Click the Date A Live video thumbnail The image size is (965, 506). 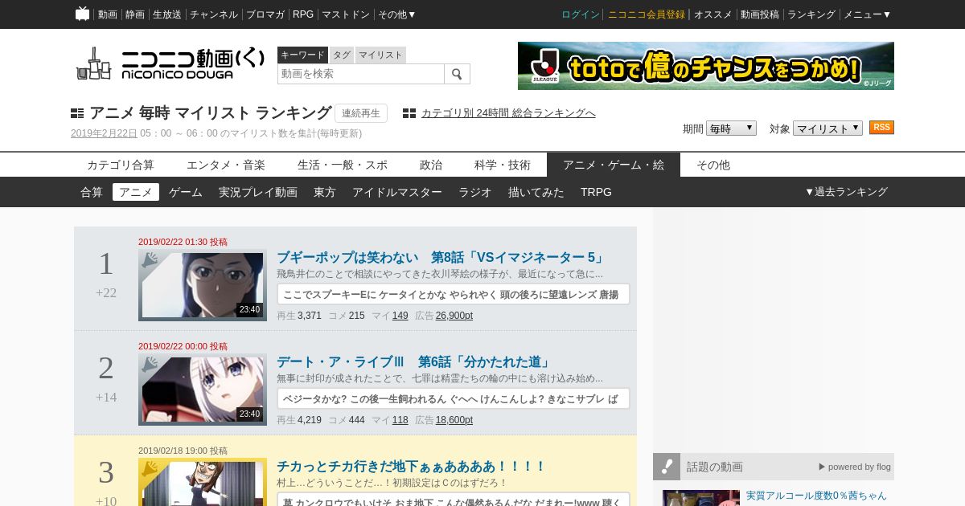click(203, 390)
